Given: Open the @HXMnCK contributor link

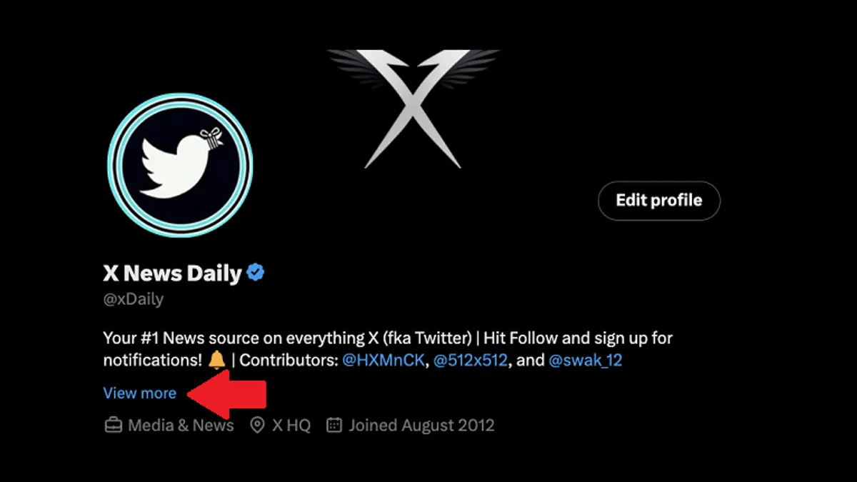Looking at the screenshot, I should [x=384, y=361].
